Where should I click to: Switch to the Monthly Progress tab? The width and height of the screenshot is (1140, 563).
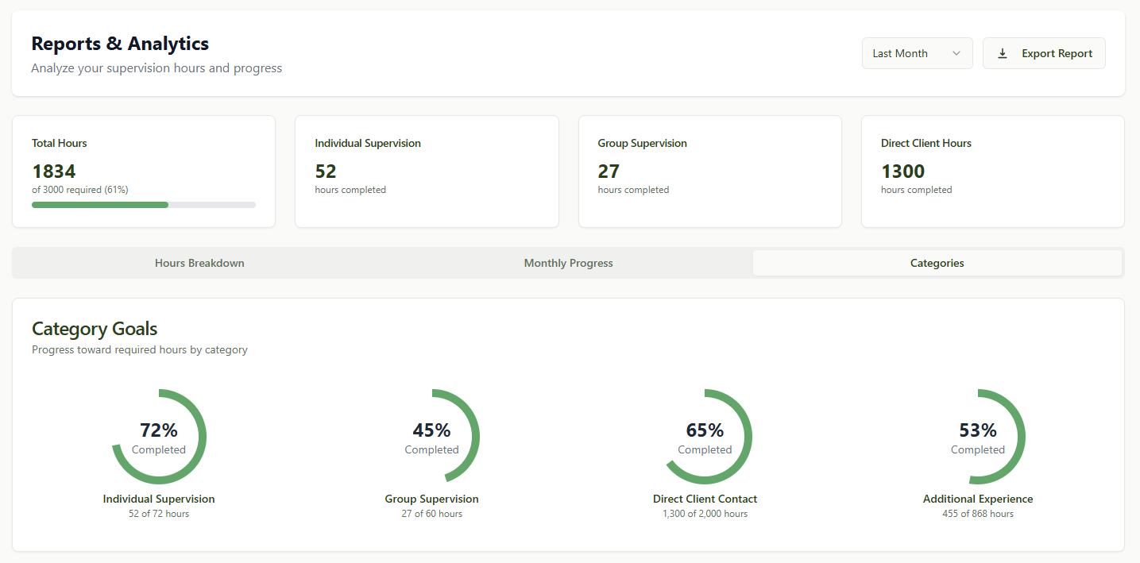568,262
